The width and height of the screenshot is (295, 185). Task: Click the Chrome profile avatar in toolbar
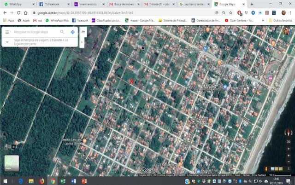tap(283, 13)
